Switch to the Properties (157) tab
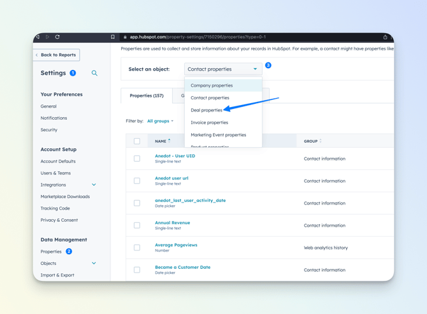This screenshot has width=427, height=314. point(147,96)
